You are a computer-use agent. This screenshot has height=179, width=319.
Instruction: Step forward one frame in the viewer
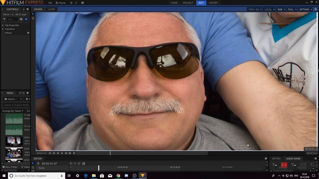(x=70, y=153)
